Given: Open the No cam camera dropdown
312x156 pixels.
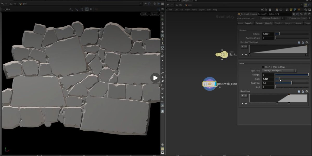Looking at the screenshot, I should [154, 14].
